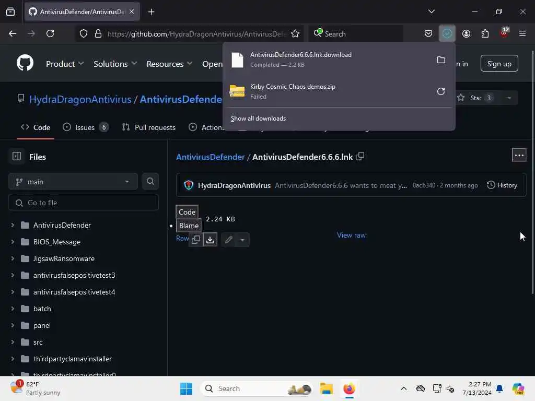Click the search icon beside branch selector

[x=150, y=181]
